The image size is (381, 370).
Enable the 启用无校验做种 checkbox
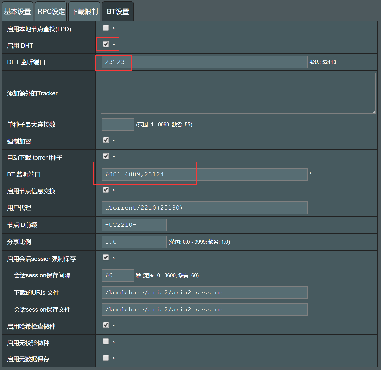coord(106,341)
